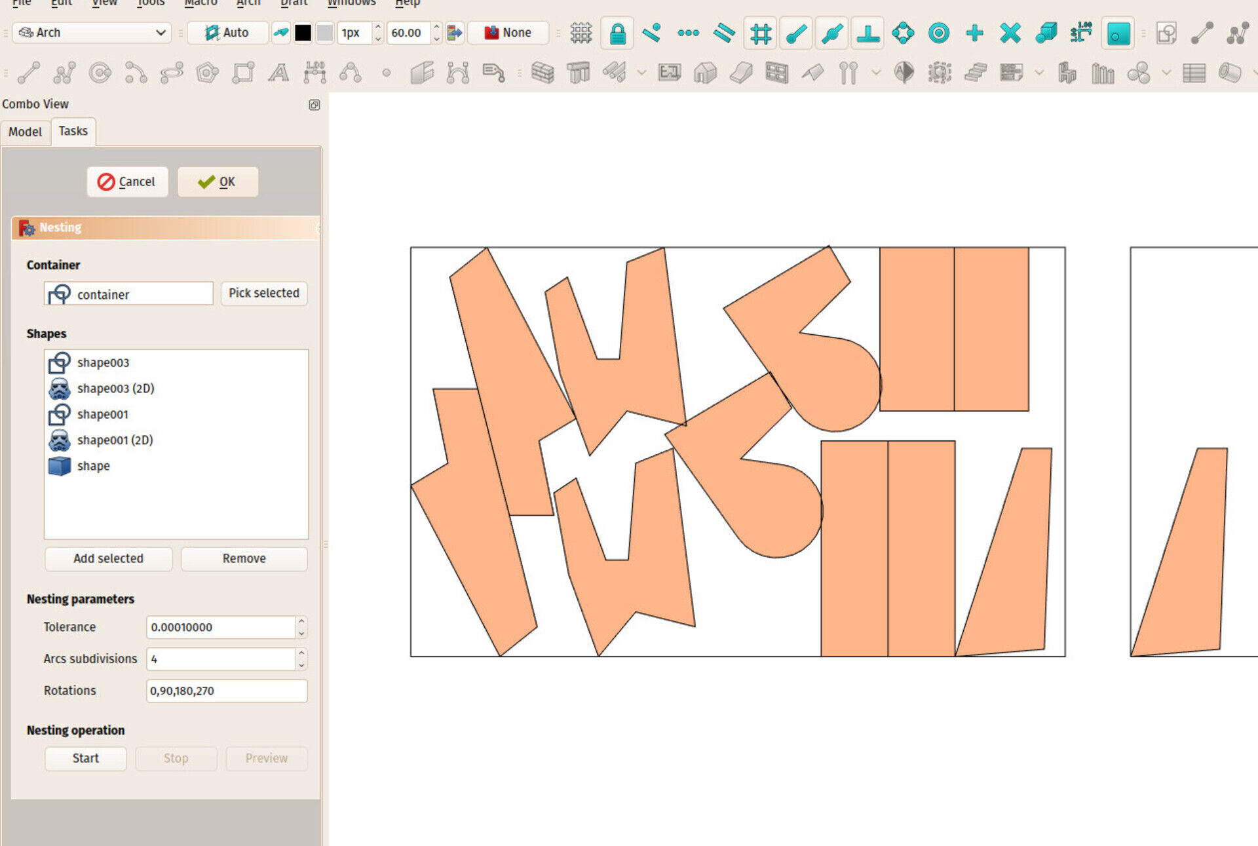Click the Arch window tool icon
This screenshot has height=846, width=1258.
coord(776,73)
